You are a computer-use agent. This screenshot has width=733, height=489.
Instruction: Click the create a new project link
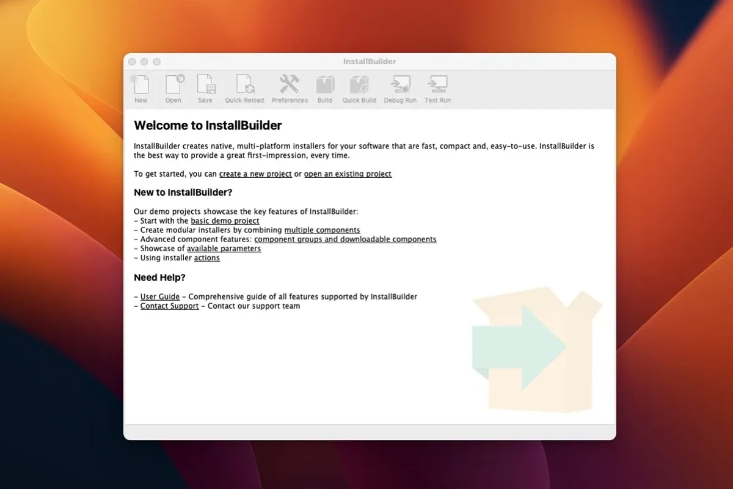(x=255, y=174)
